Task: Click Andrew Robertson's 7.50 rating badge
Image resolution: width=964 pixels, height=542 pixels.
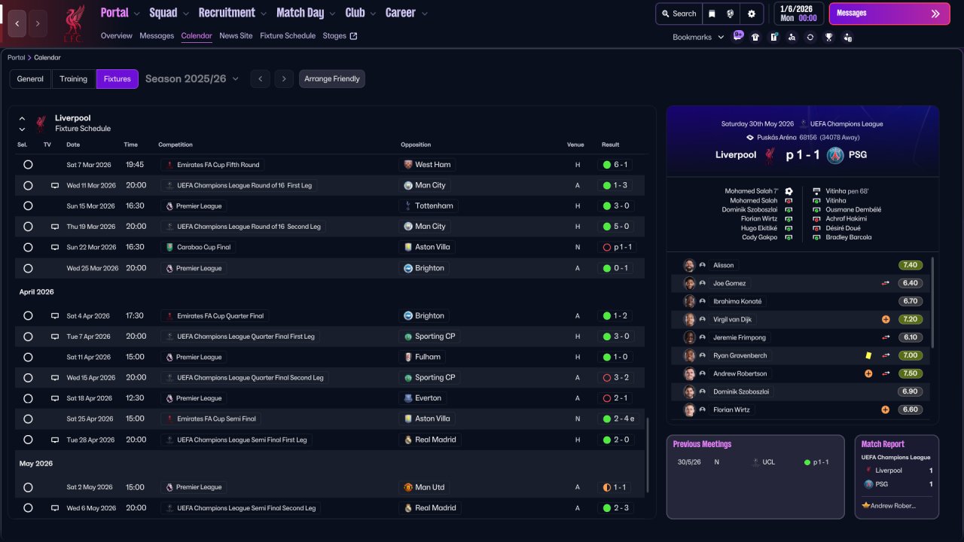Action: pyautogui.click(x=910, y=373)
